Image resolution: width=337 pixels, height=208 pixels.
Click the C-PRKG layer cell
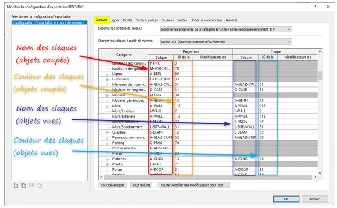[161, 143]
